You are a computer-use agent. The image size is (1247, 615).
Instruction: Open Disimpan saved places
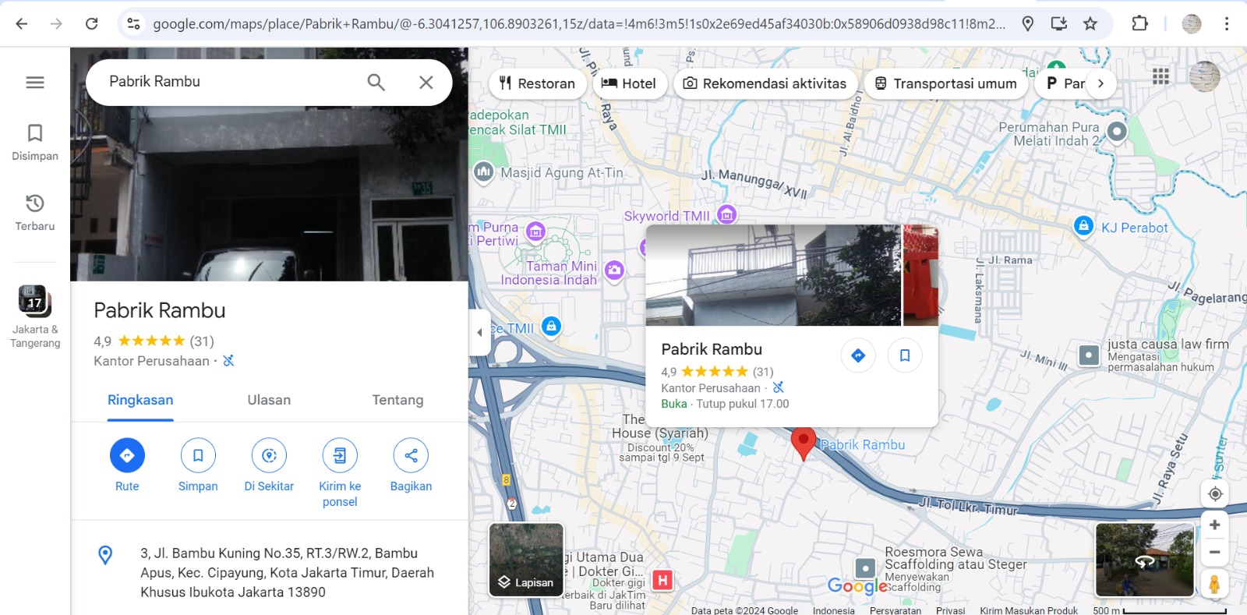click(35, 142)
